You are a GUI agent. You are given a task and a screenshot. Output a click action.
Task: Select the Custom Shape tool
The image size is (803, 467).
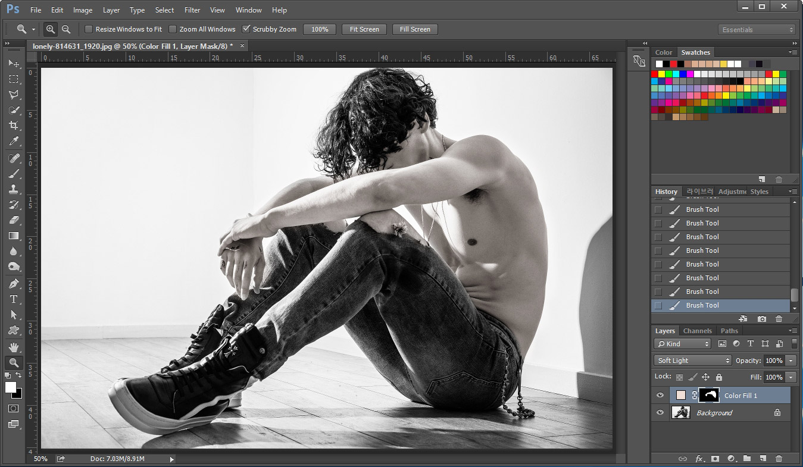click(x=13, y=330)
